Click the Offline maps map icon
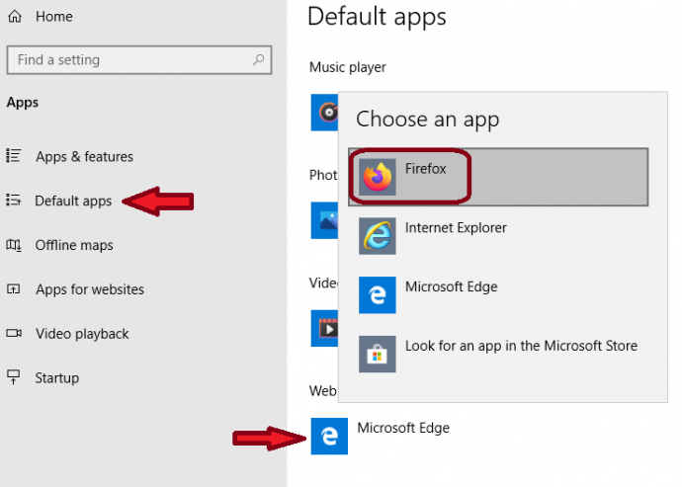Viewport: 682px width, 487px height. 14,245
